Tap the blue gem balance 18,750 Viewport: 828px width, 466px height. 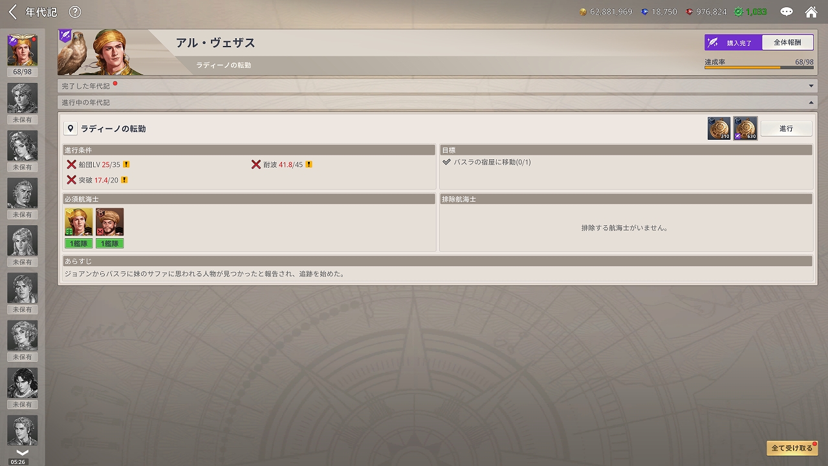659,12
